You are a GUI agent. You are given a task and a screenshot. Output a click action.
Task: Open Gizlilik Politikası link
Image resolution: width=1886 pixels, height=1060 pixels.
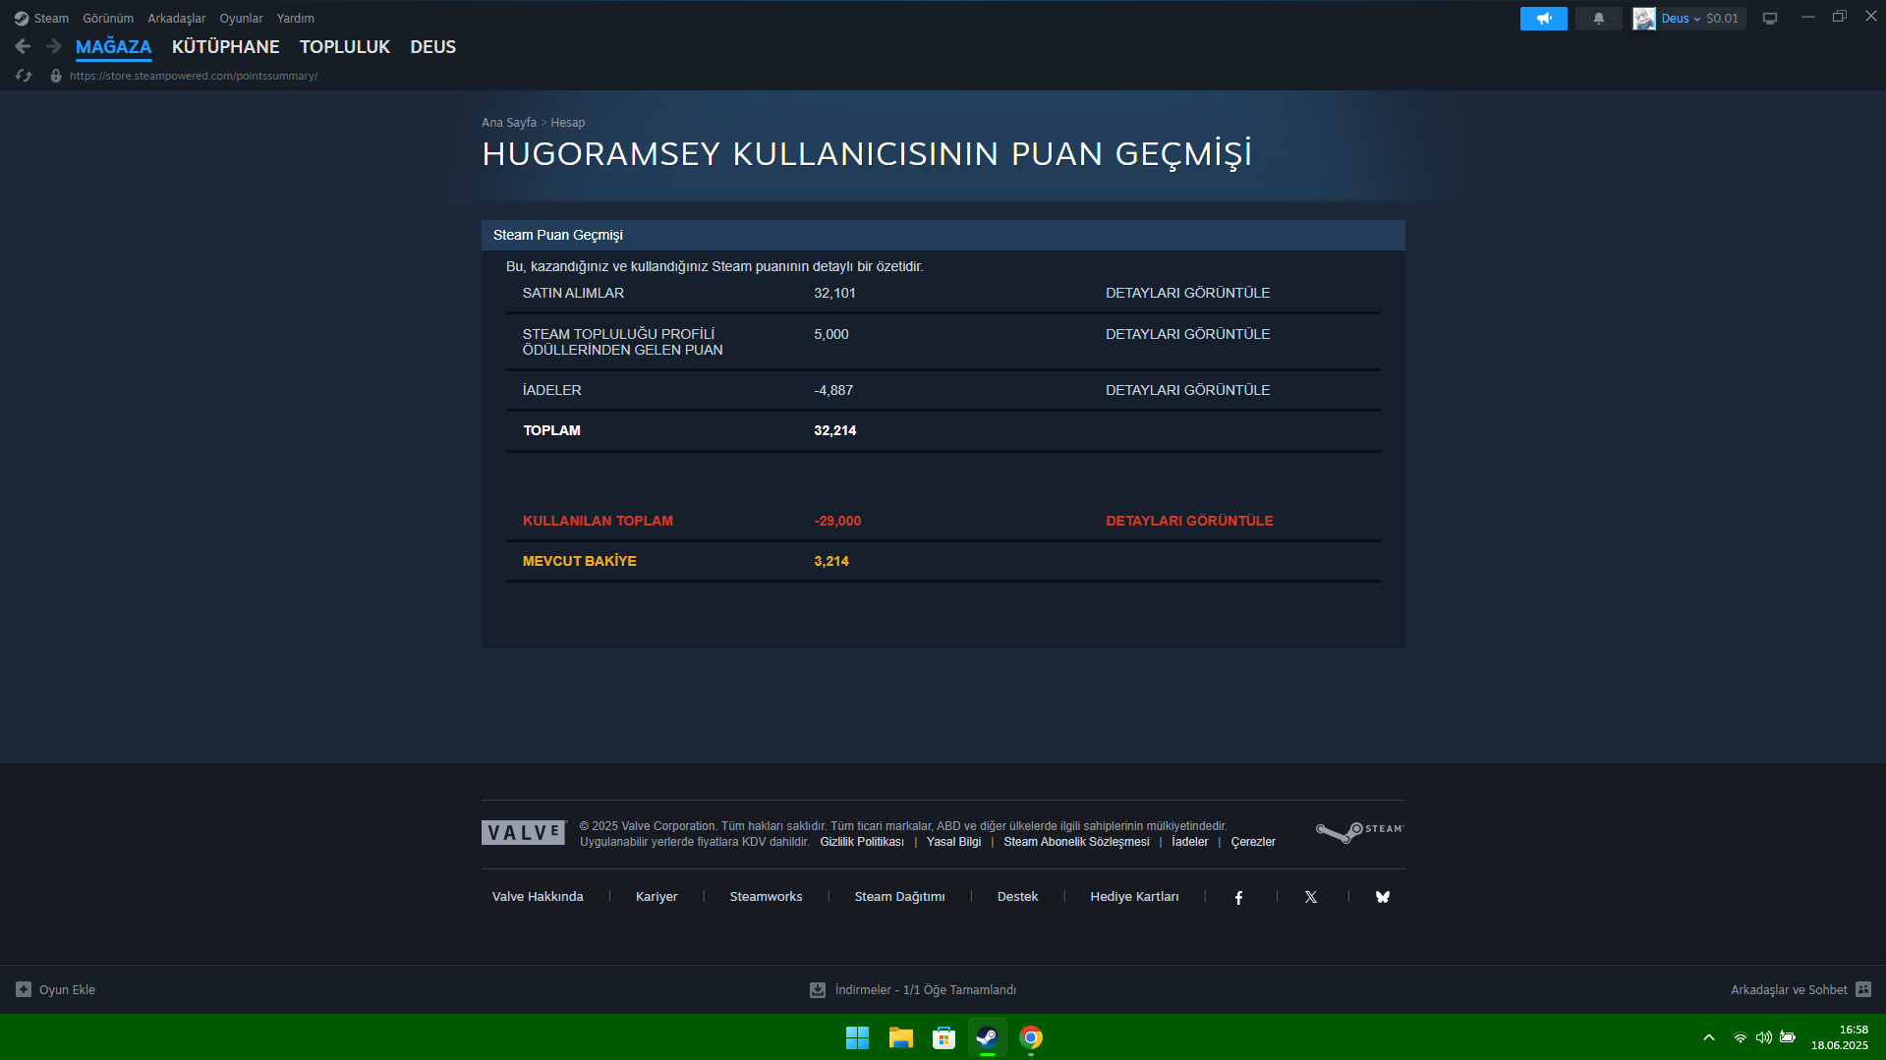tap(862, 842)
